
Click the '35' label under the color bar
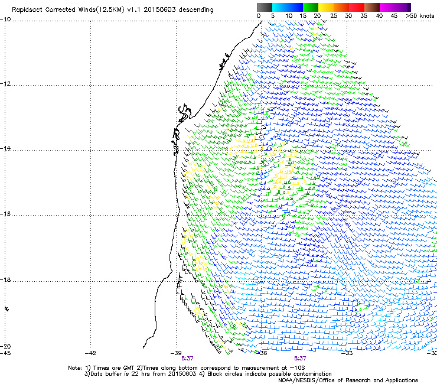[364, 16]
